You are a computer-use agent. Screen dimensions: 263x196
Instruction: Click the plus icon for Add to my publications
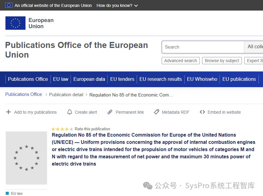8,112
